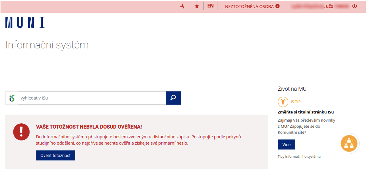
Task: Open the bookmarks star icon
Action: 197,6
